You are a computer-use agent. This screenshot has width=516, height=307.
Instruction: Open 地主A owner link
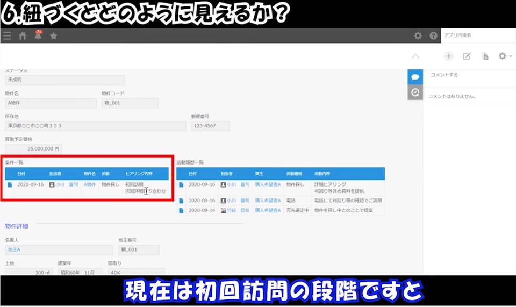point(15,250)
